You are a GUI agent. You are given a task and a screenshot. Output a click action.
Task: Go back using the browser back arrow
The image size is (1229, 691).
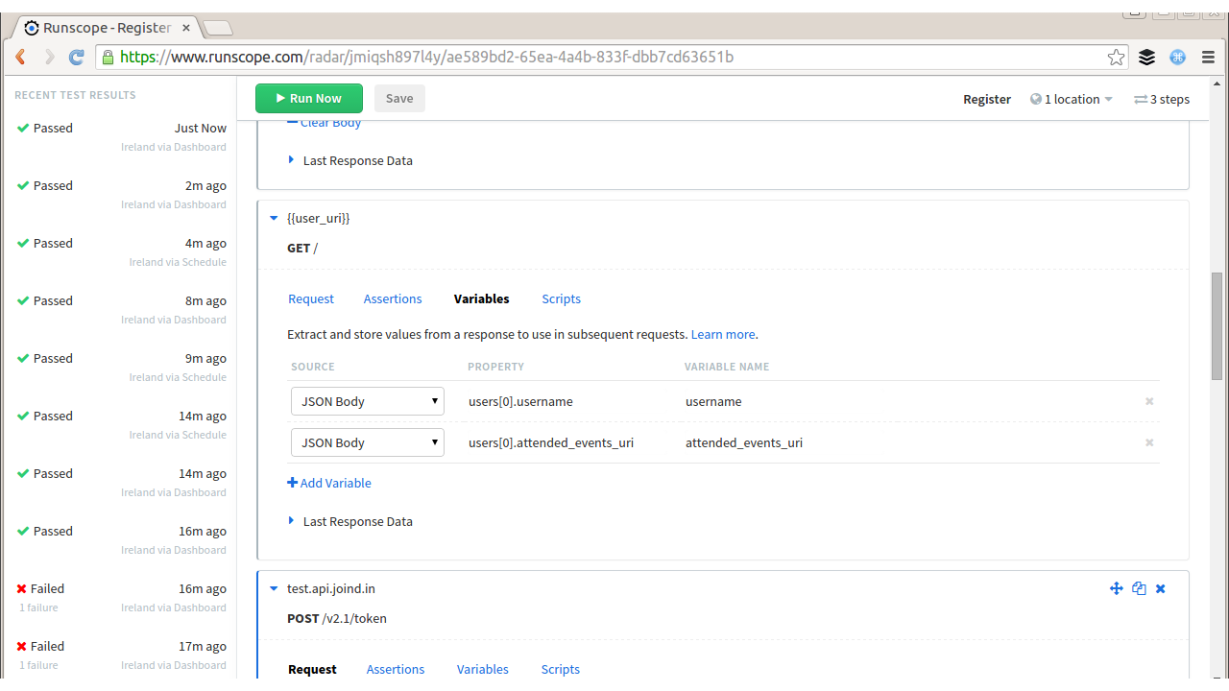[x=20, y=58]
